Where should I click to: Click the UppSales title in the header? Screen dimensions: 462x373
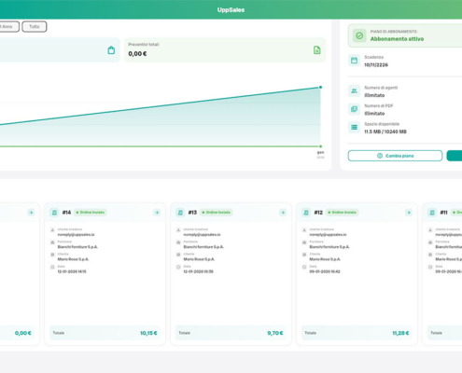tap(231, 10)
